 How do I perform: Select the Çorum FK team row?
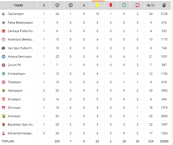point(85,65)
